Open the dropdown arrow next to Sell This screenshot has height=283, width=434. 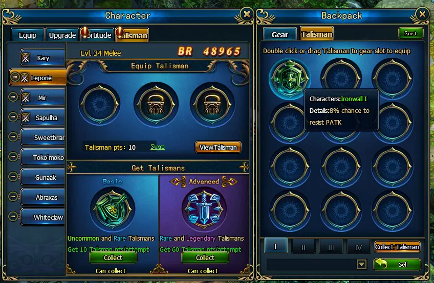click(361, 265)
